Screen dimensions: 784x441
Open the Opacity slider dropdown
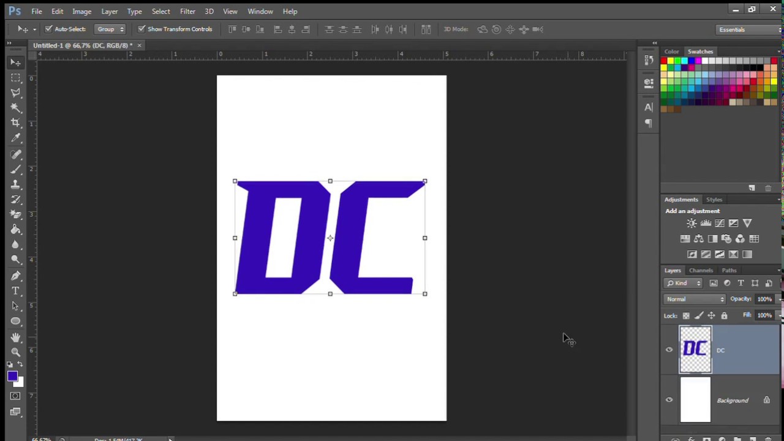point(779,299)
